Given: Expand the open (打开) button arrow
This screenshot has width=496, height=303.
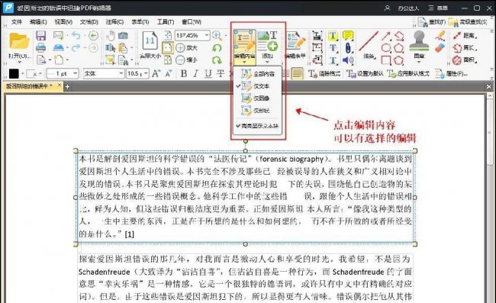Looking at the screenshot, I should pos(19,62).
